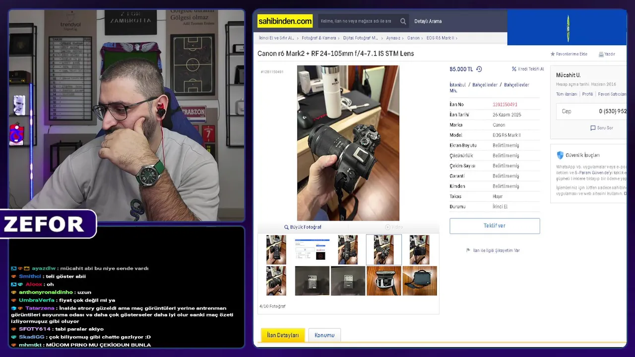Click chat username 'Tatarzena'
The width and height of the screenshot is (635, 357).
pos(40,308)
